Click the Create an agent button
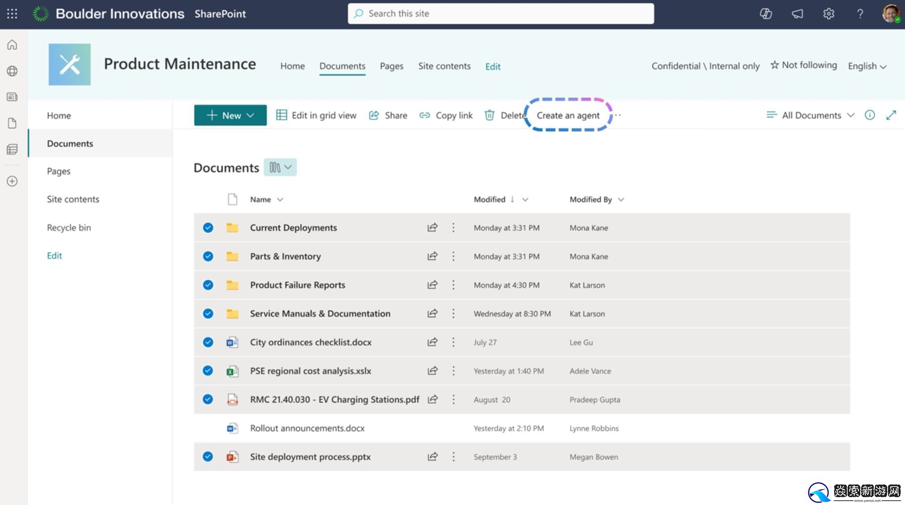 [568, 115]
